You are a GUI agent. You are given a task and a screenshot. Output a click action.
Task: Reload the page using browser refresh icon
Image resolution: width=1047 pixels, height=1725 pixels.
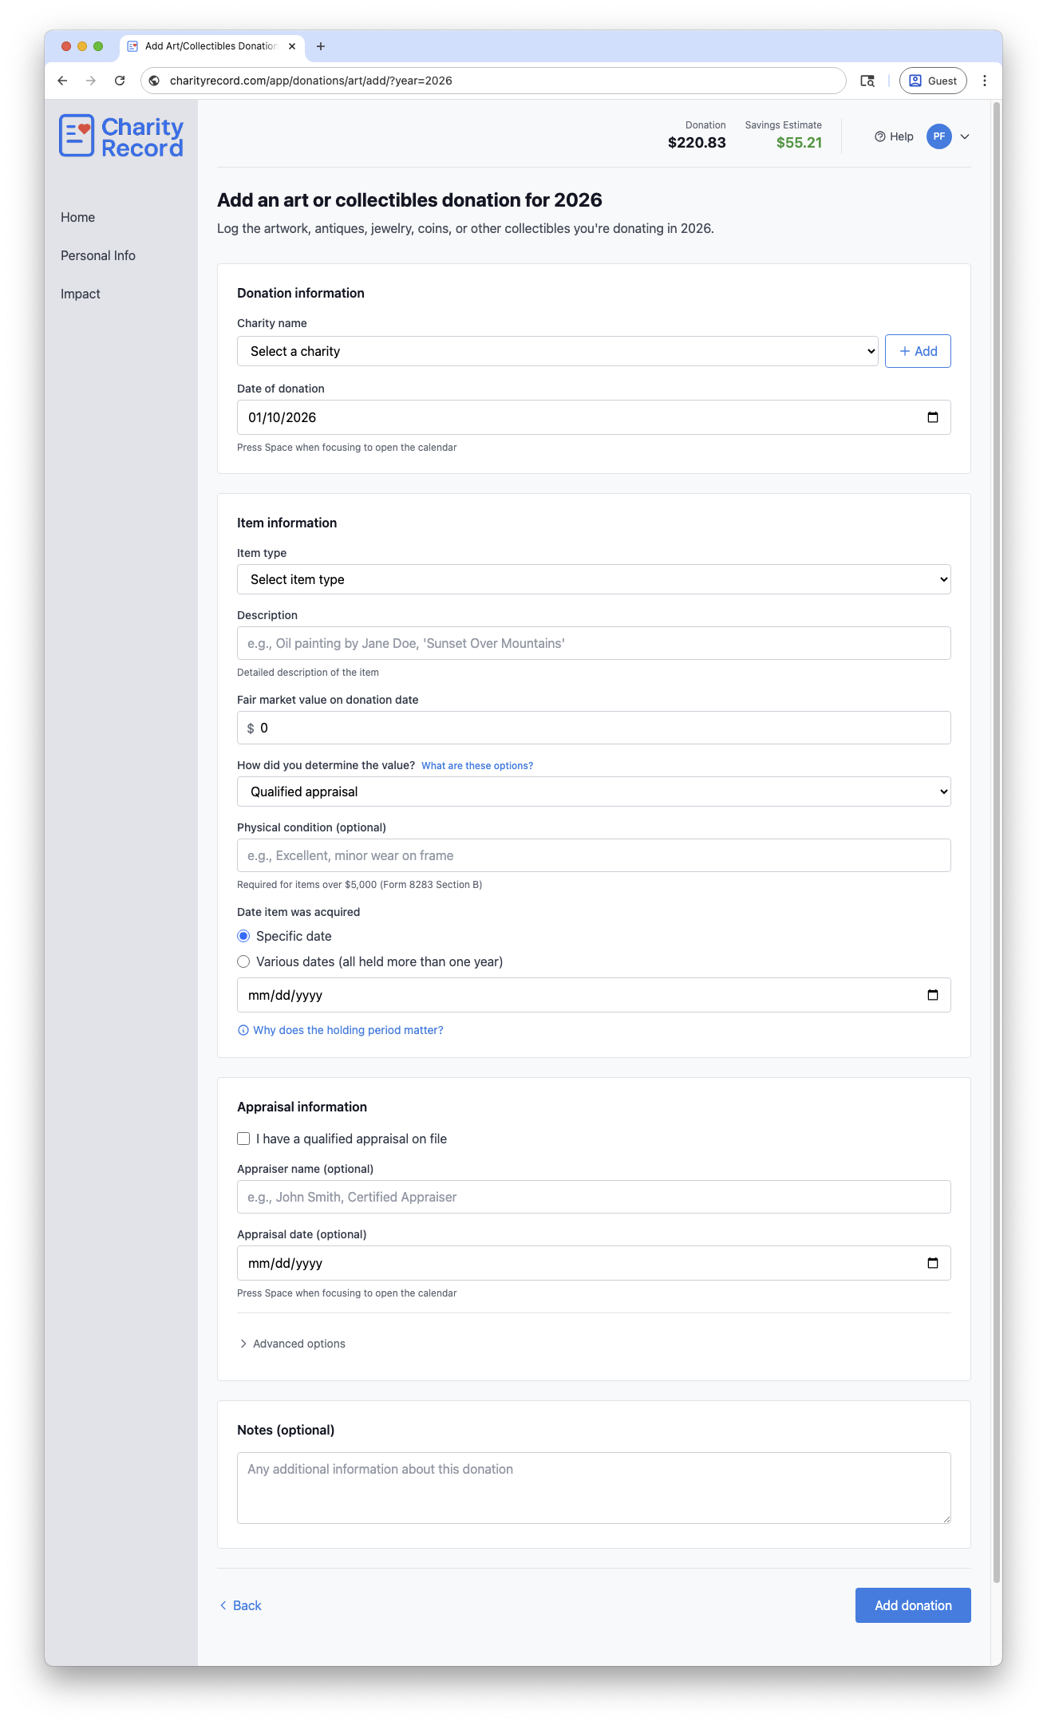pyautogui.click(x=120, y=81)
